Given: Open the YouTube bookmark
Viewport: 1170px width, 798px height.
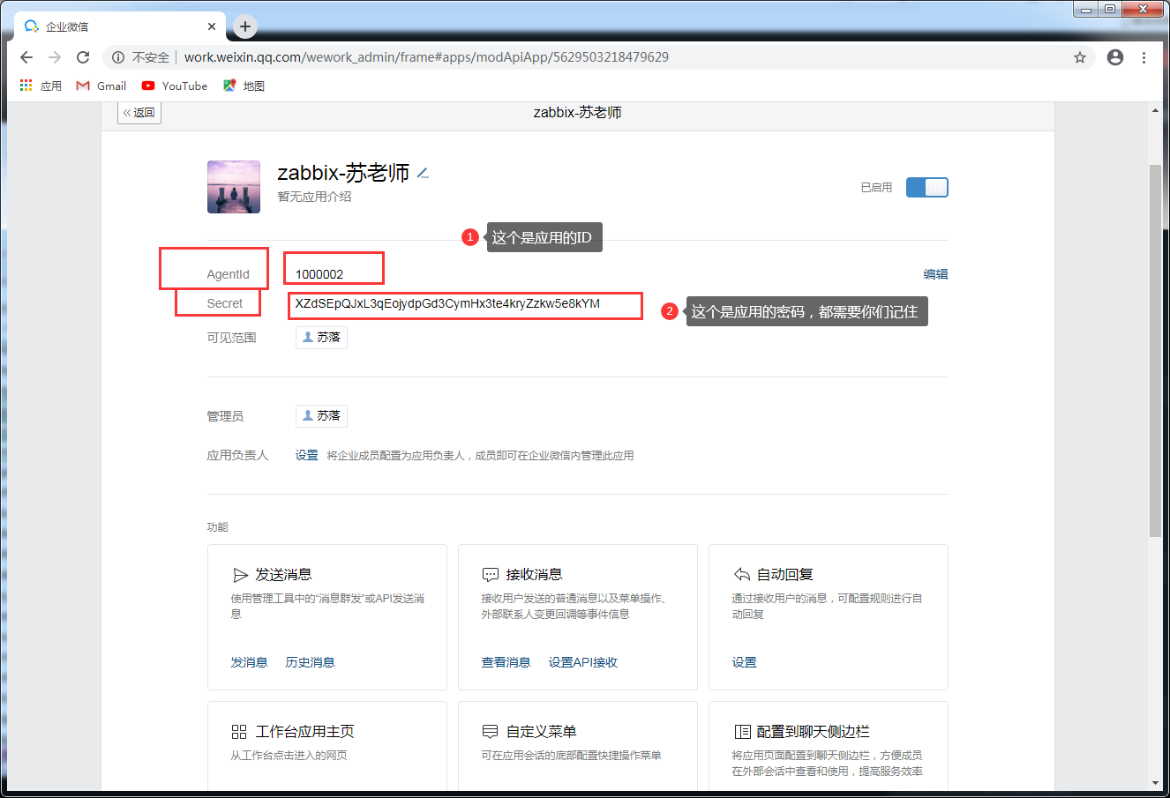Looking at the screenshot, I should pyautogui.click(x=175, y=86).
